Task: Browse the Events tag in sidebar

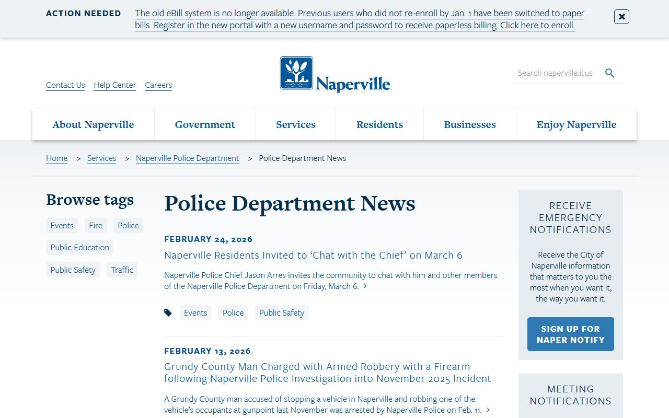Action: [62, 226]
